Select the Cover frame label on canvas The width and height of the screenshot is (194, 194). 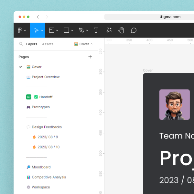[148, 70]
